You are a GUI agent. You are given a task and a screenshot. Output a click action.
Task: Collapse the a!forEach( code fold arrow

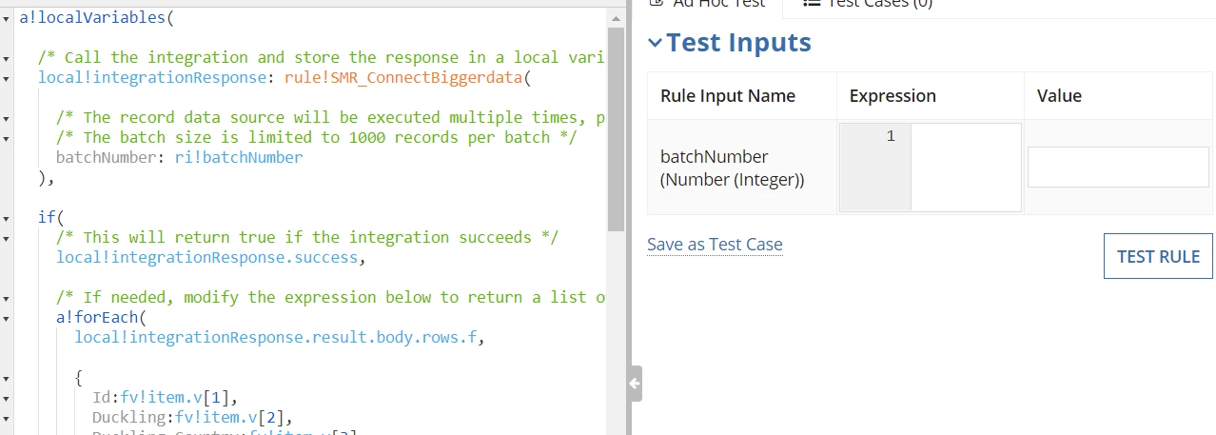point(7,318)
